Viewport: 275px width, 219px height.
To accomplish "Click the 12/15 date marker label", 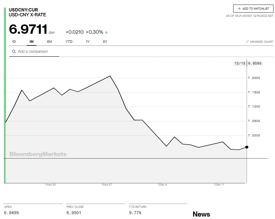I will [239, 63].
